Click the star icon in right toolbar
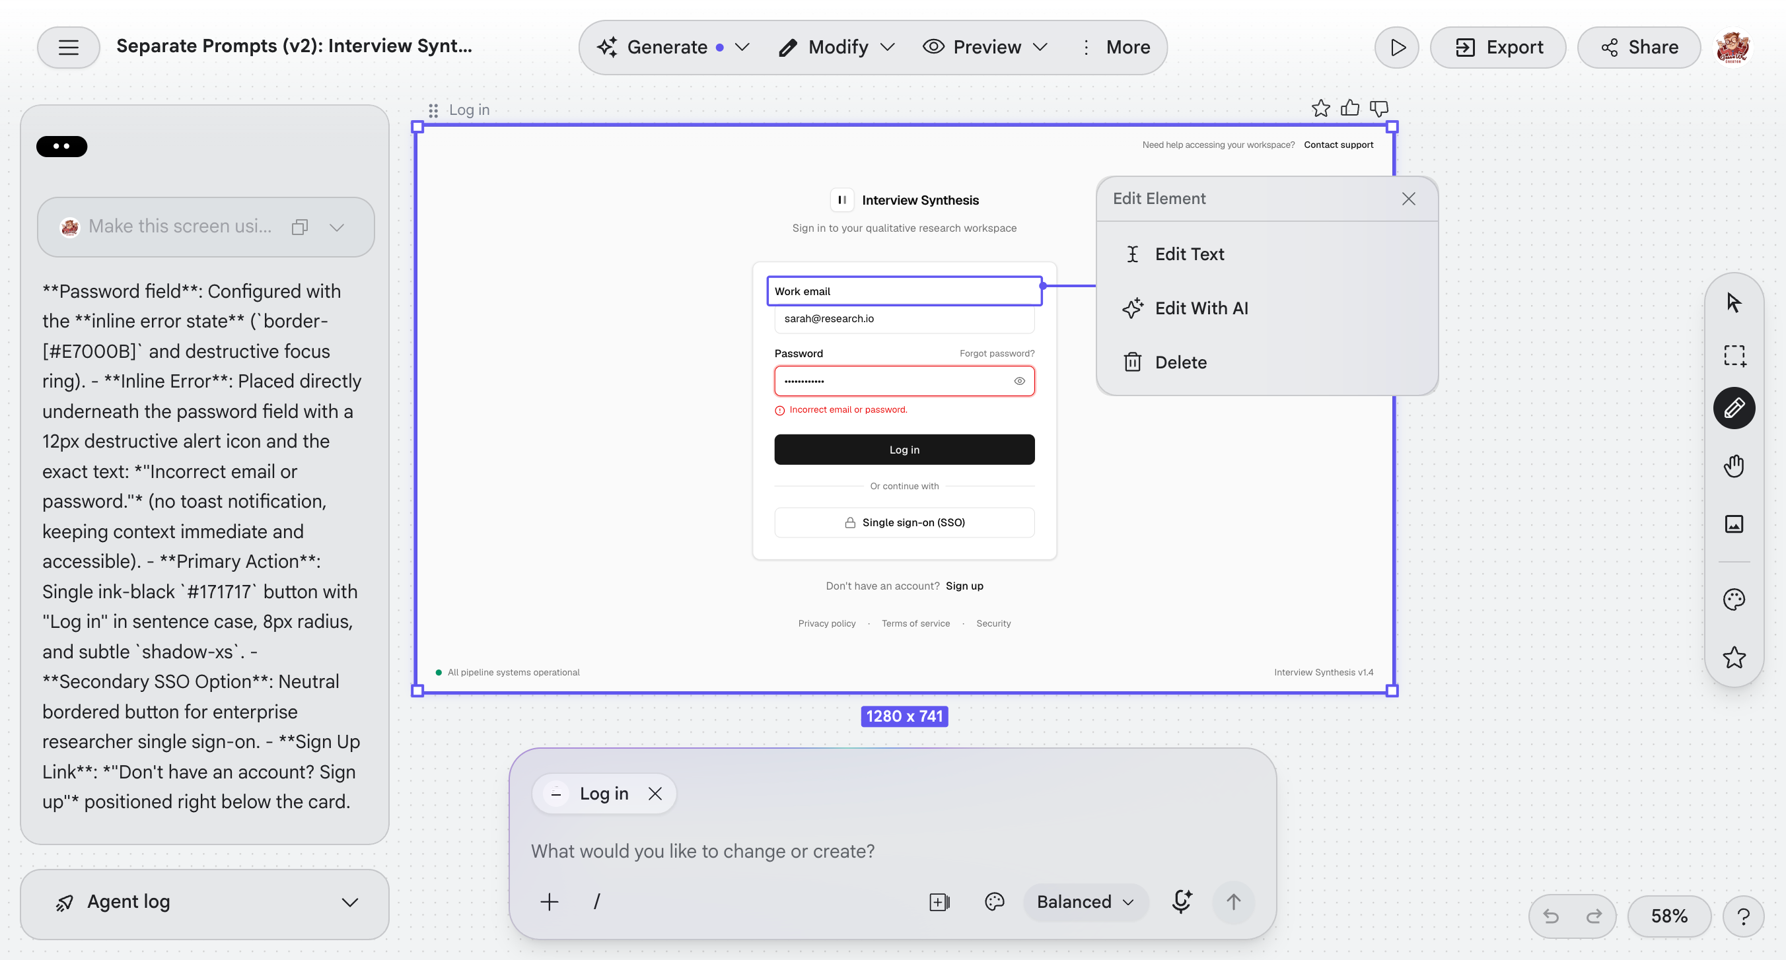This screenshot has height=960, width=1786. coord(1734,657)
